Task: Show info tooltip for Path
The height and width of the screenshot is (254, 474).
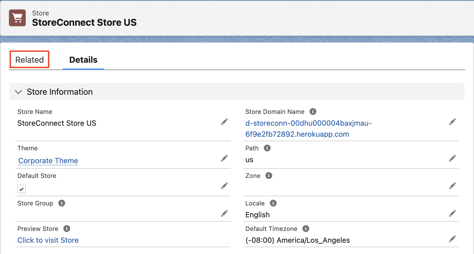Action: coord(267,148)
